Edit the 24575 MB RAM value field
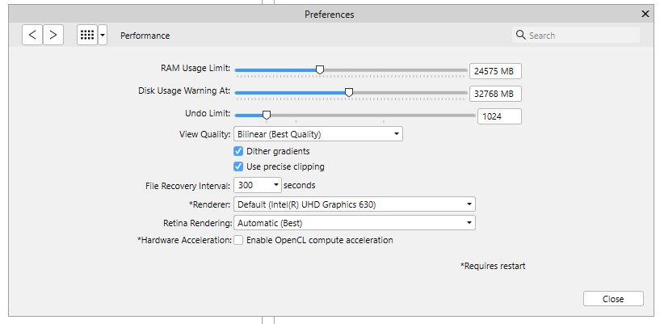 tap(495, 71)
